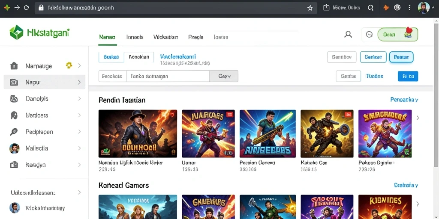Open the user account icon in header
Screen dimensions: 439x219
348,34
